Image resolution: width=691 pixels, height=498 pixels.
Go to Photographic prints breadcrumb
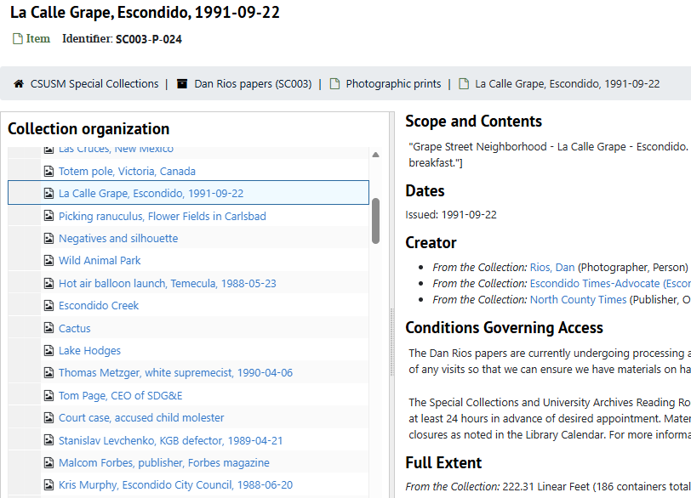pos(393,83)
